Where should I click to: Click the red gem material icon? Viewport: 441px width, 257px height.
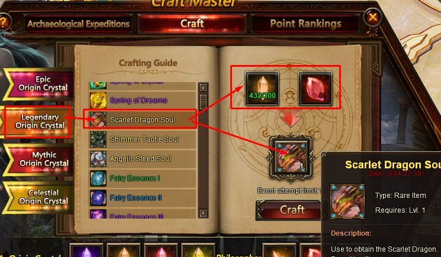[x=316, y=89]
